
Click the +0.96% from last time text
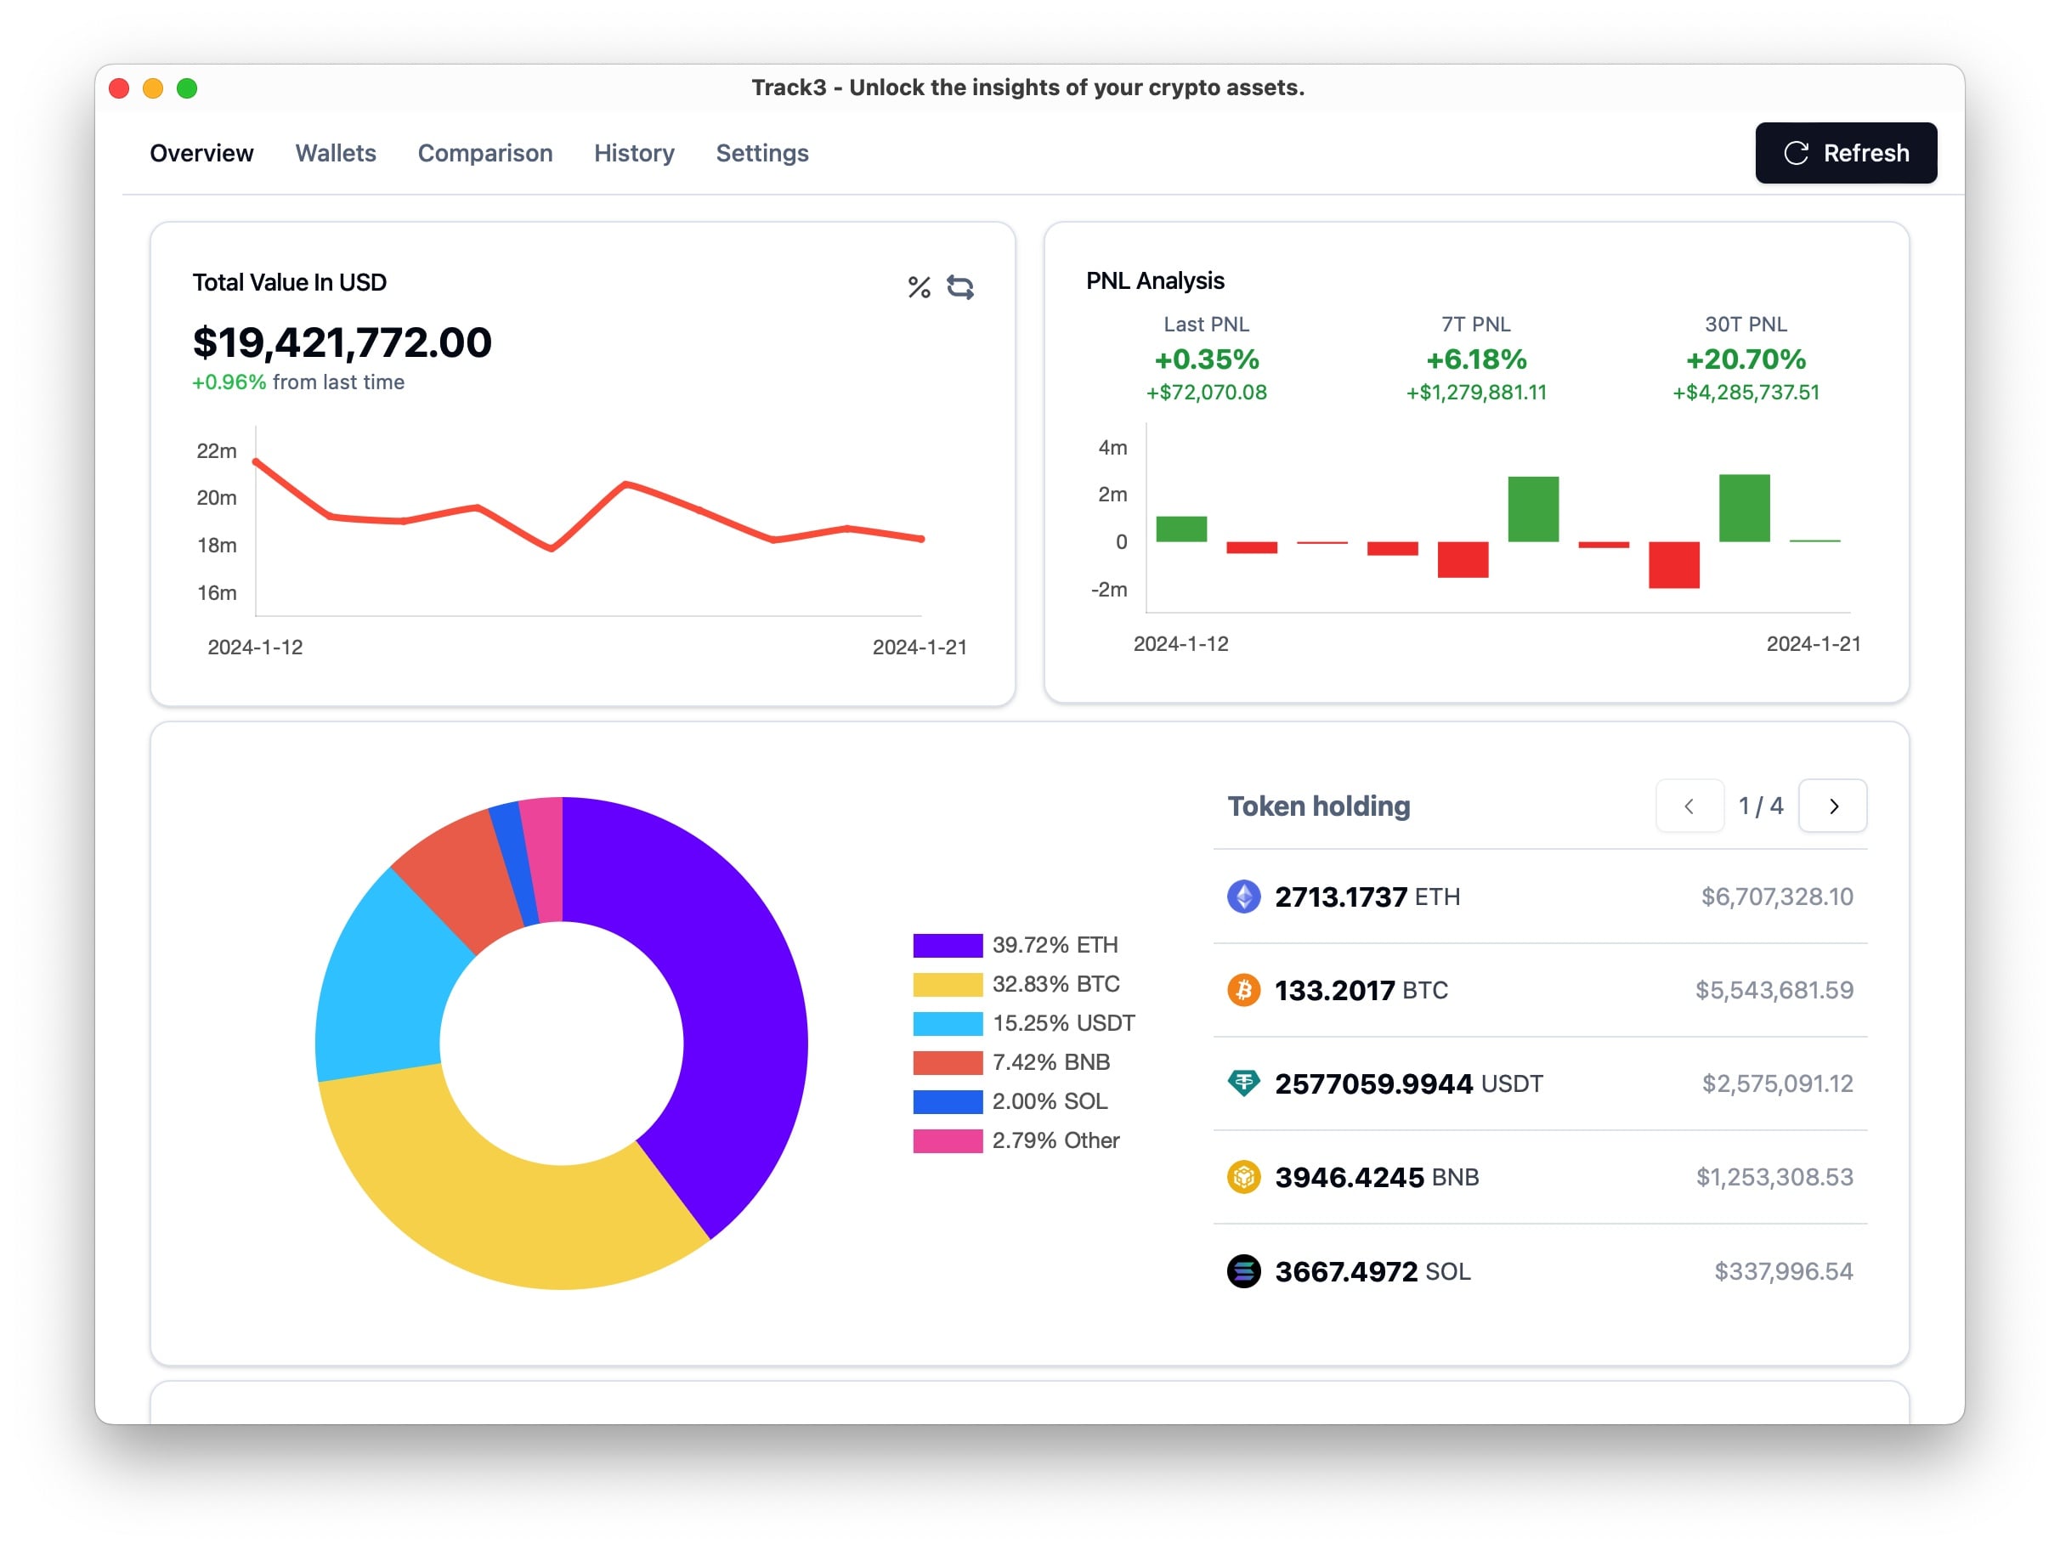(298, 382)
